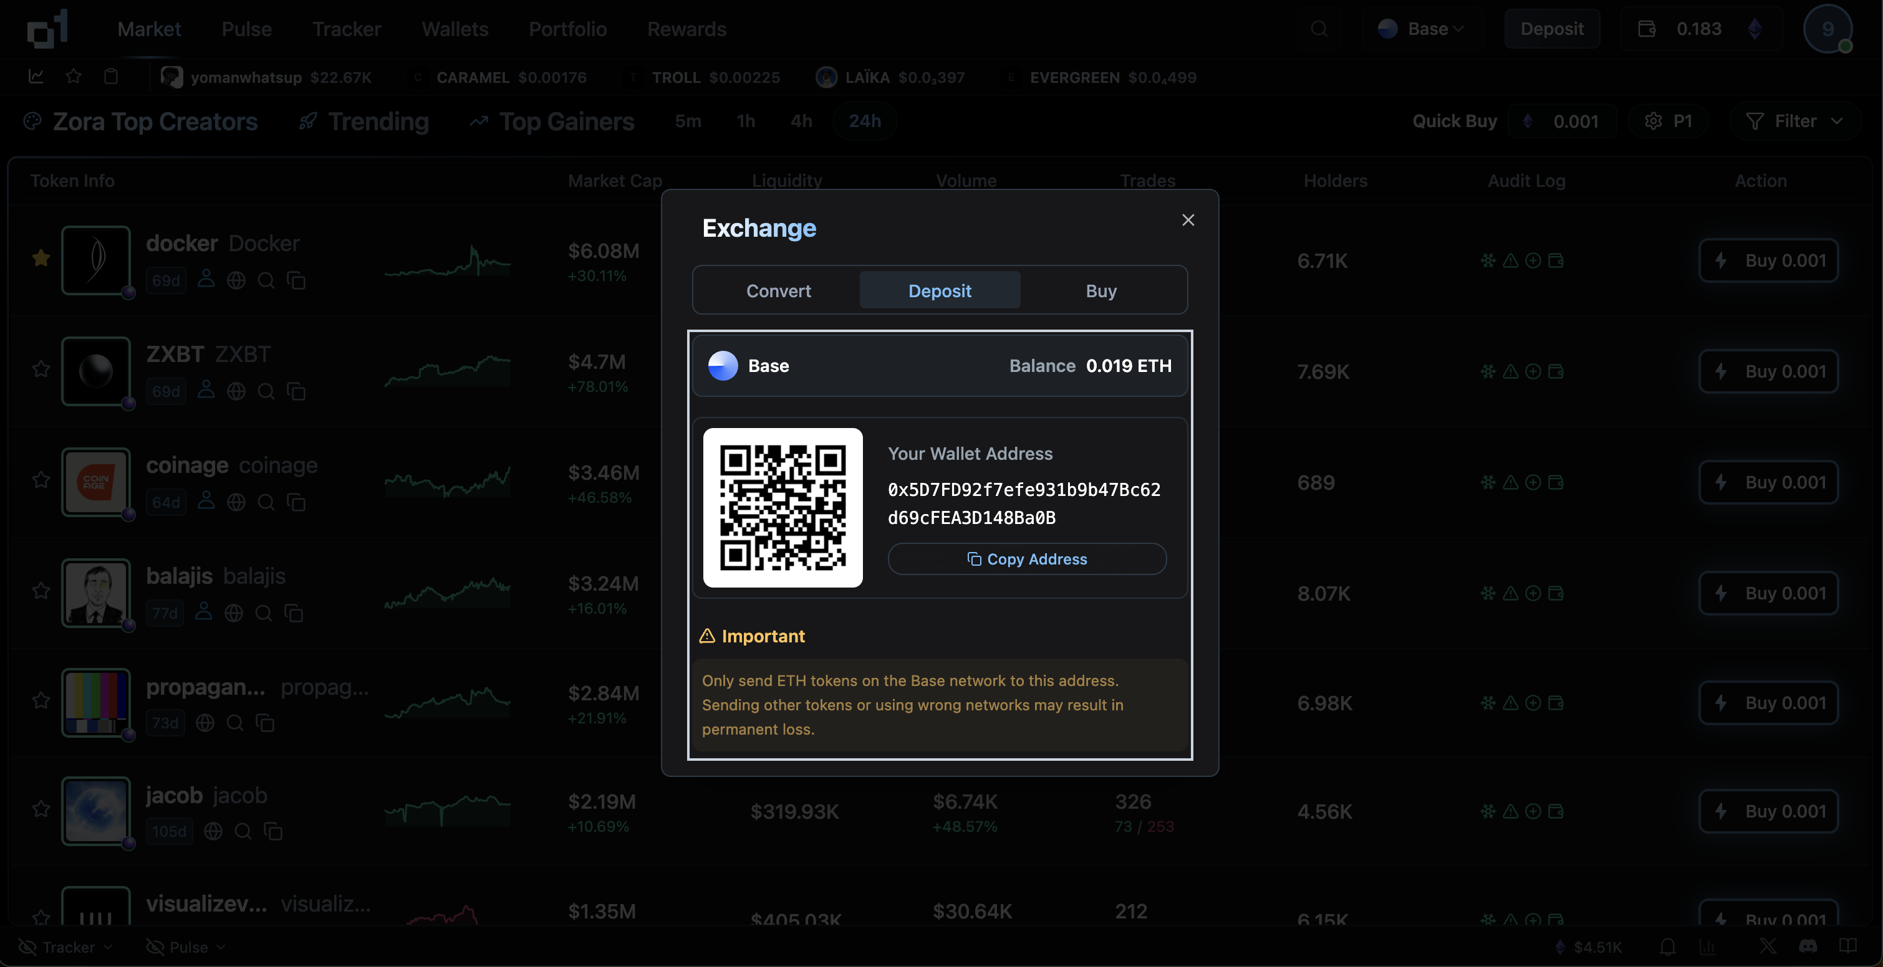Copy coinage token address with copy icon

click(296, 502)
